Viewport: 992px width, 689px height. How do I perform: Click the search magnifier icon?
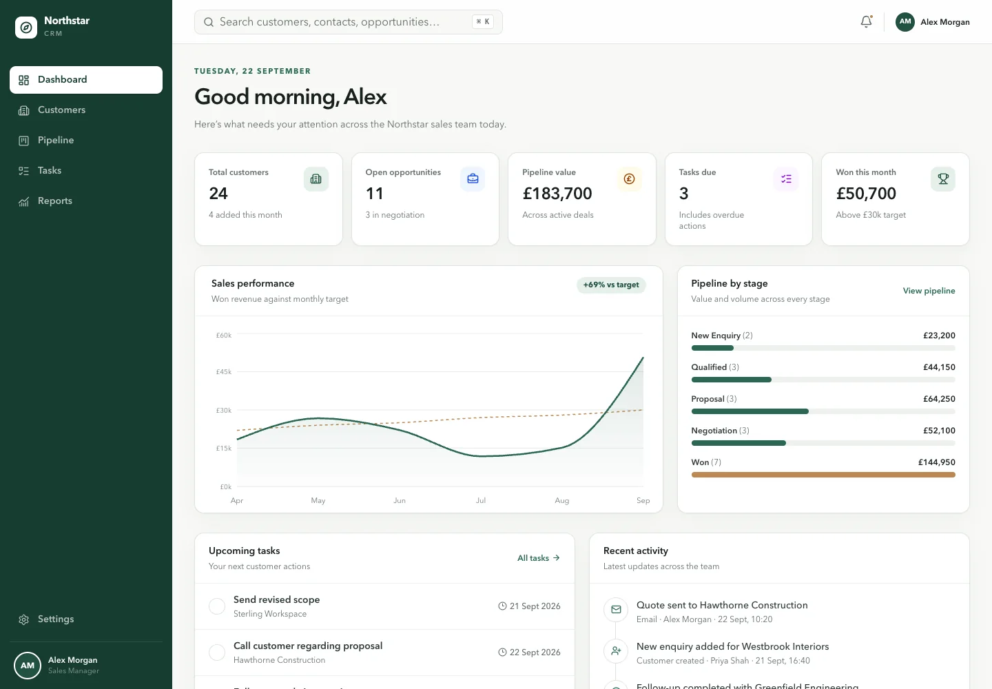click(x=209, y=22)
